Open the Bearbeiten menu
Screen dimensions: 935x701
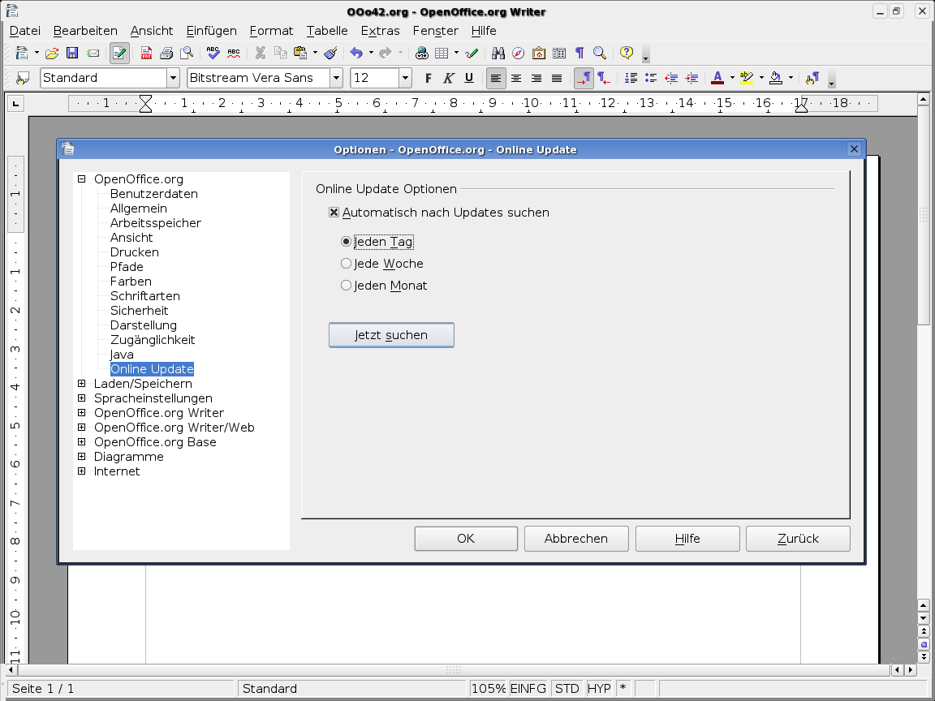pos(85,30)
